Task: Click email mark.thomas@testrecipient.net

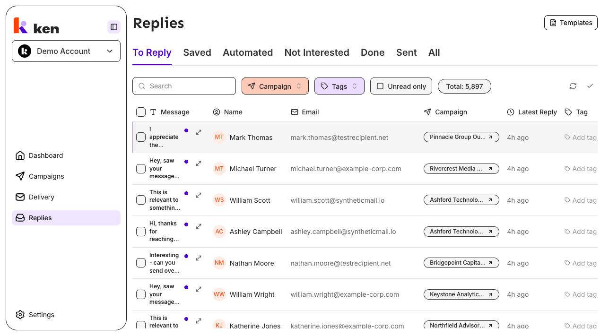Action: (x=339, y=138)
